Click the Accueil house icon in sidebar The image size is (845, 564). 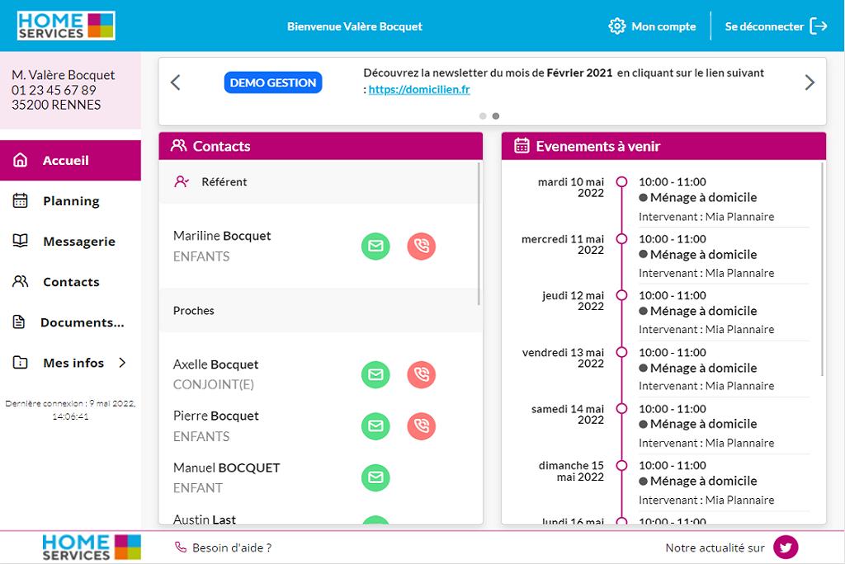(20, 160)
